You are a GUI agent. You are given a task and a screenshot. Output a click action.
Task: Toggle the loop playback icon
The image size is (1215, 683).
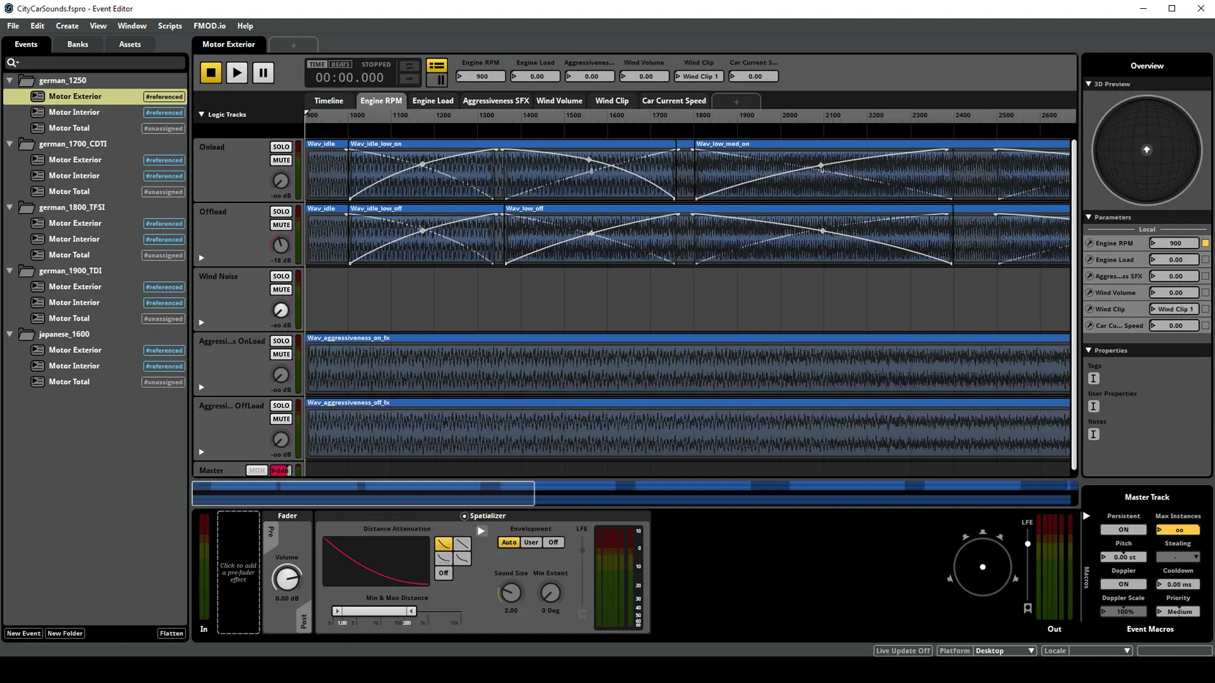point(409,66)
